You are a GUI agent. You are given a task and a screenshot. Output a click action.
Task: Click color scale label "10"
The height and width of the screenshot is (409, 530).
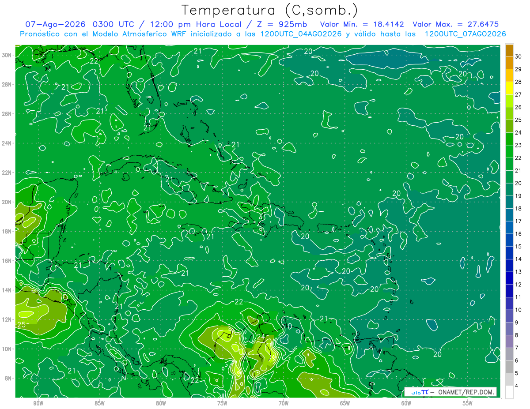[518, 310]
